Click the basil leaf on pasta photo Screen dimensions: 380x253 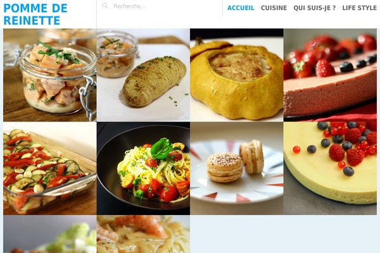[161, 149]
